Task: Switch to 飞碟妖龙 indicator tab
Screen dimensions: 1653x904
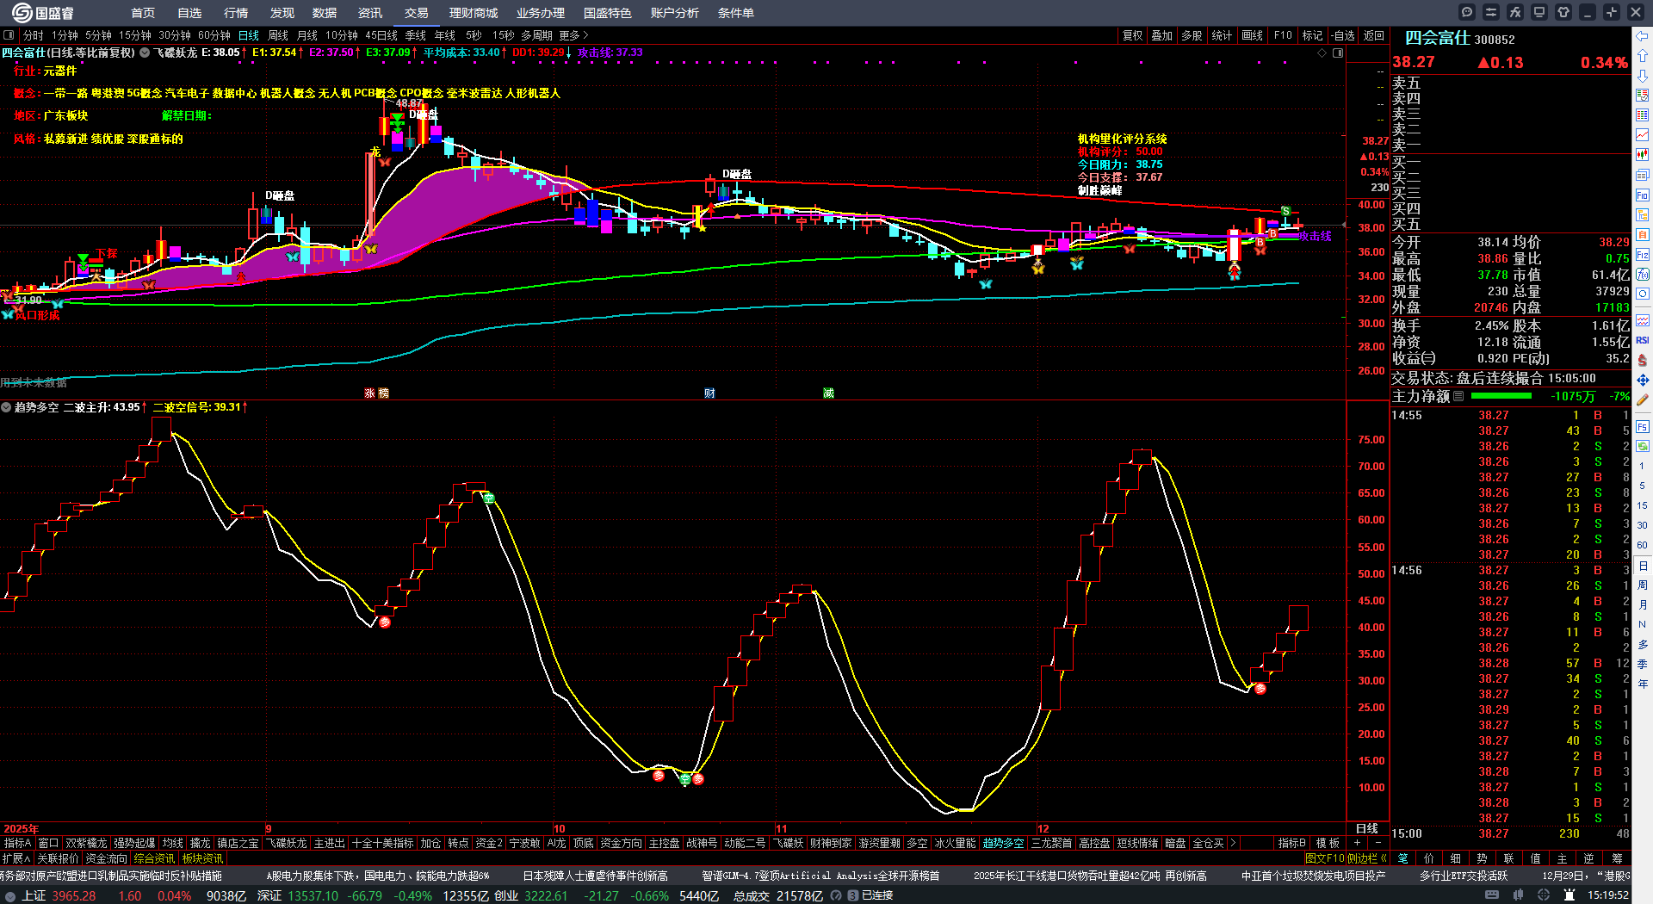Action: pyautogui.click(x=286, y=844)
